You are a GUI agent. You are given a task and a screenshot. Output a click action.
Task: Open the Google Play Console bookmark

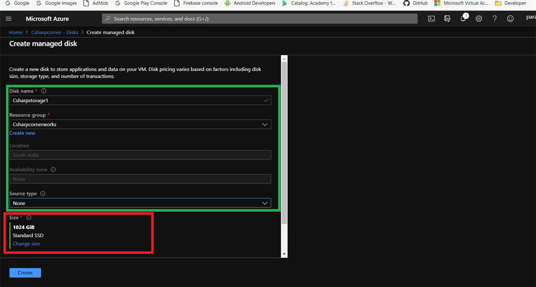click(x=141, y=4)
